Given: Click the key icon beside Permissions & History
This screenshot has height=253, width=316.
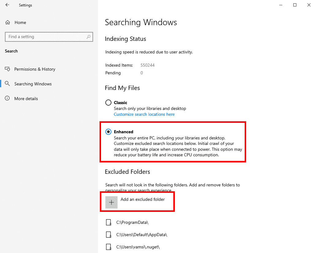Looking at the screenshot, I should pos(7,69).
